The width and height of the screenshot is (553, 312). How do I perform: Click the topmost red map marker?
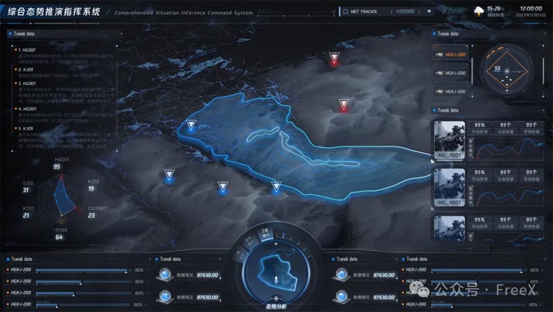click(x=335, y=59)
